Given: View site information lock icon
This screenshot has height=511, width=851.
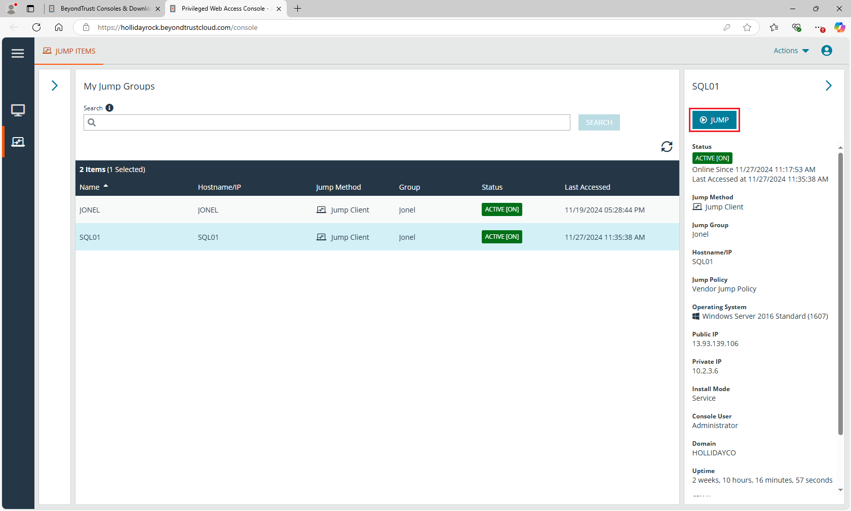Looking at the screenshot, I should pos(86,27).
